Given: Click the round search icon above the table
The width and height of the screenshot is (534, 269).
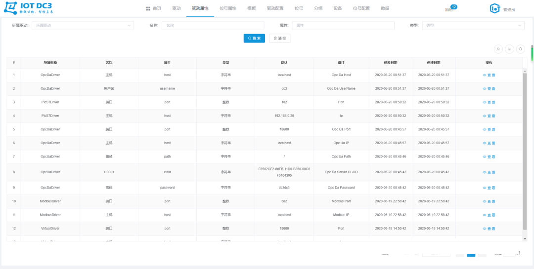Looking at the screenshot, I should [520, 49].
